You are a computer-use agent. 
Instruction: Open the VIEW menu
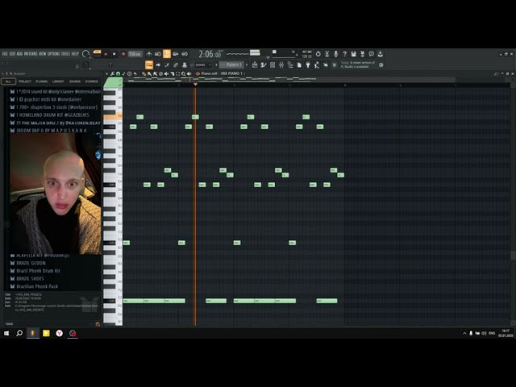click(x=43, y=54)
